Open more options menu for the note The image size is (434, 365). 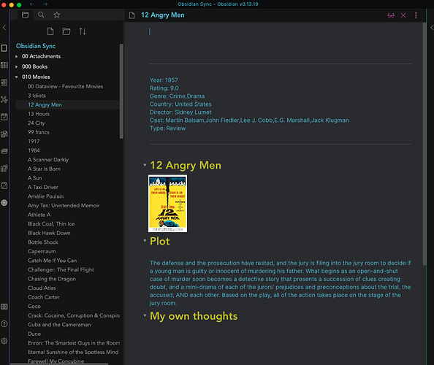pyautogui.click(x=416, y=15)
